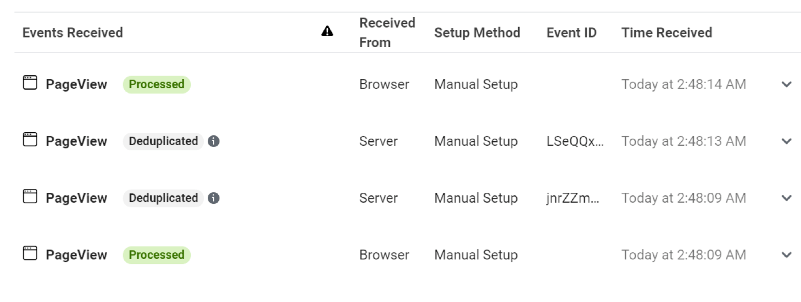Click the Received From column header
The width and height of the screenshot is (801, 302).
tap(387, 33)
